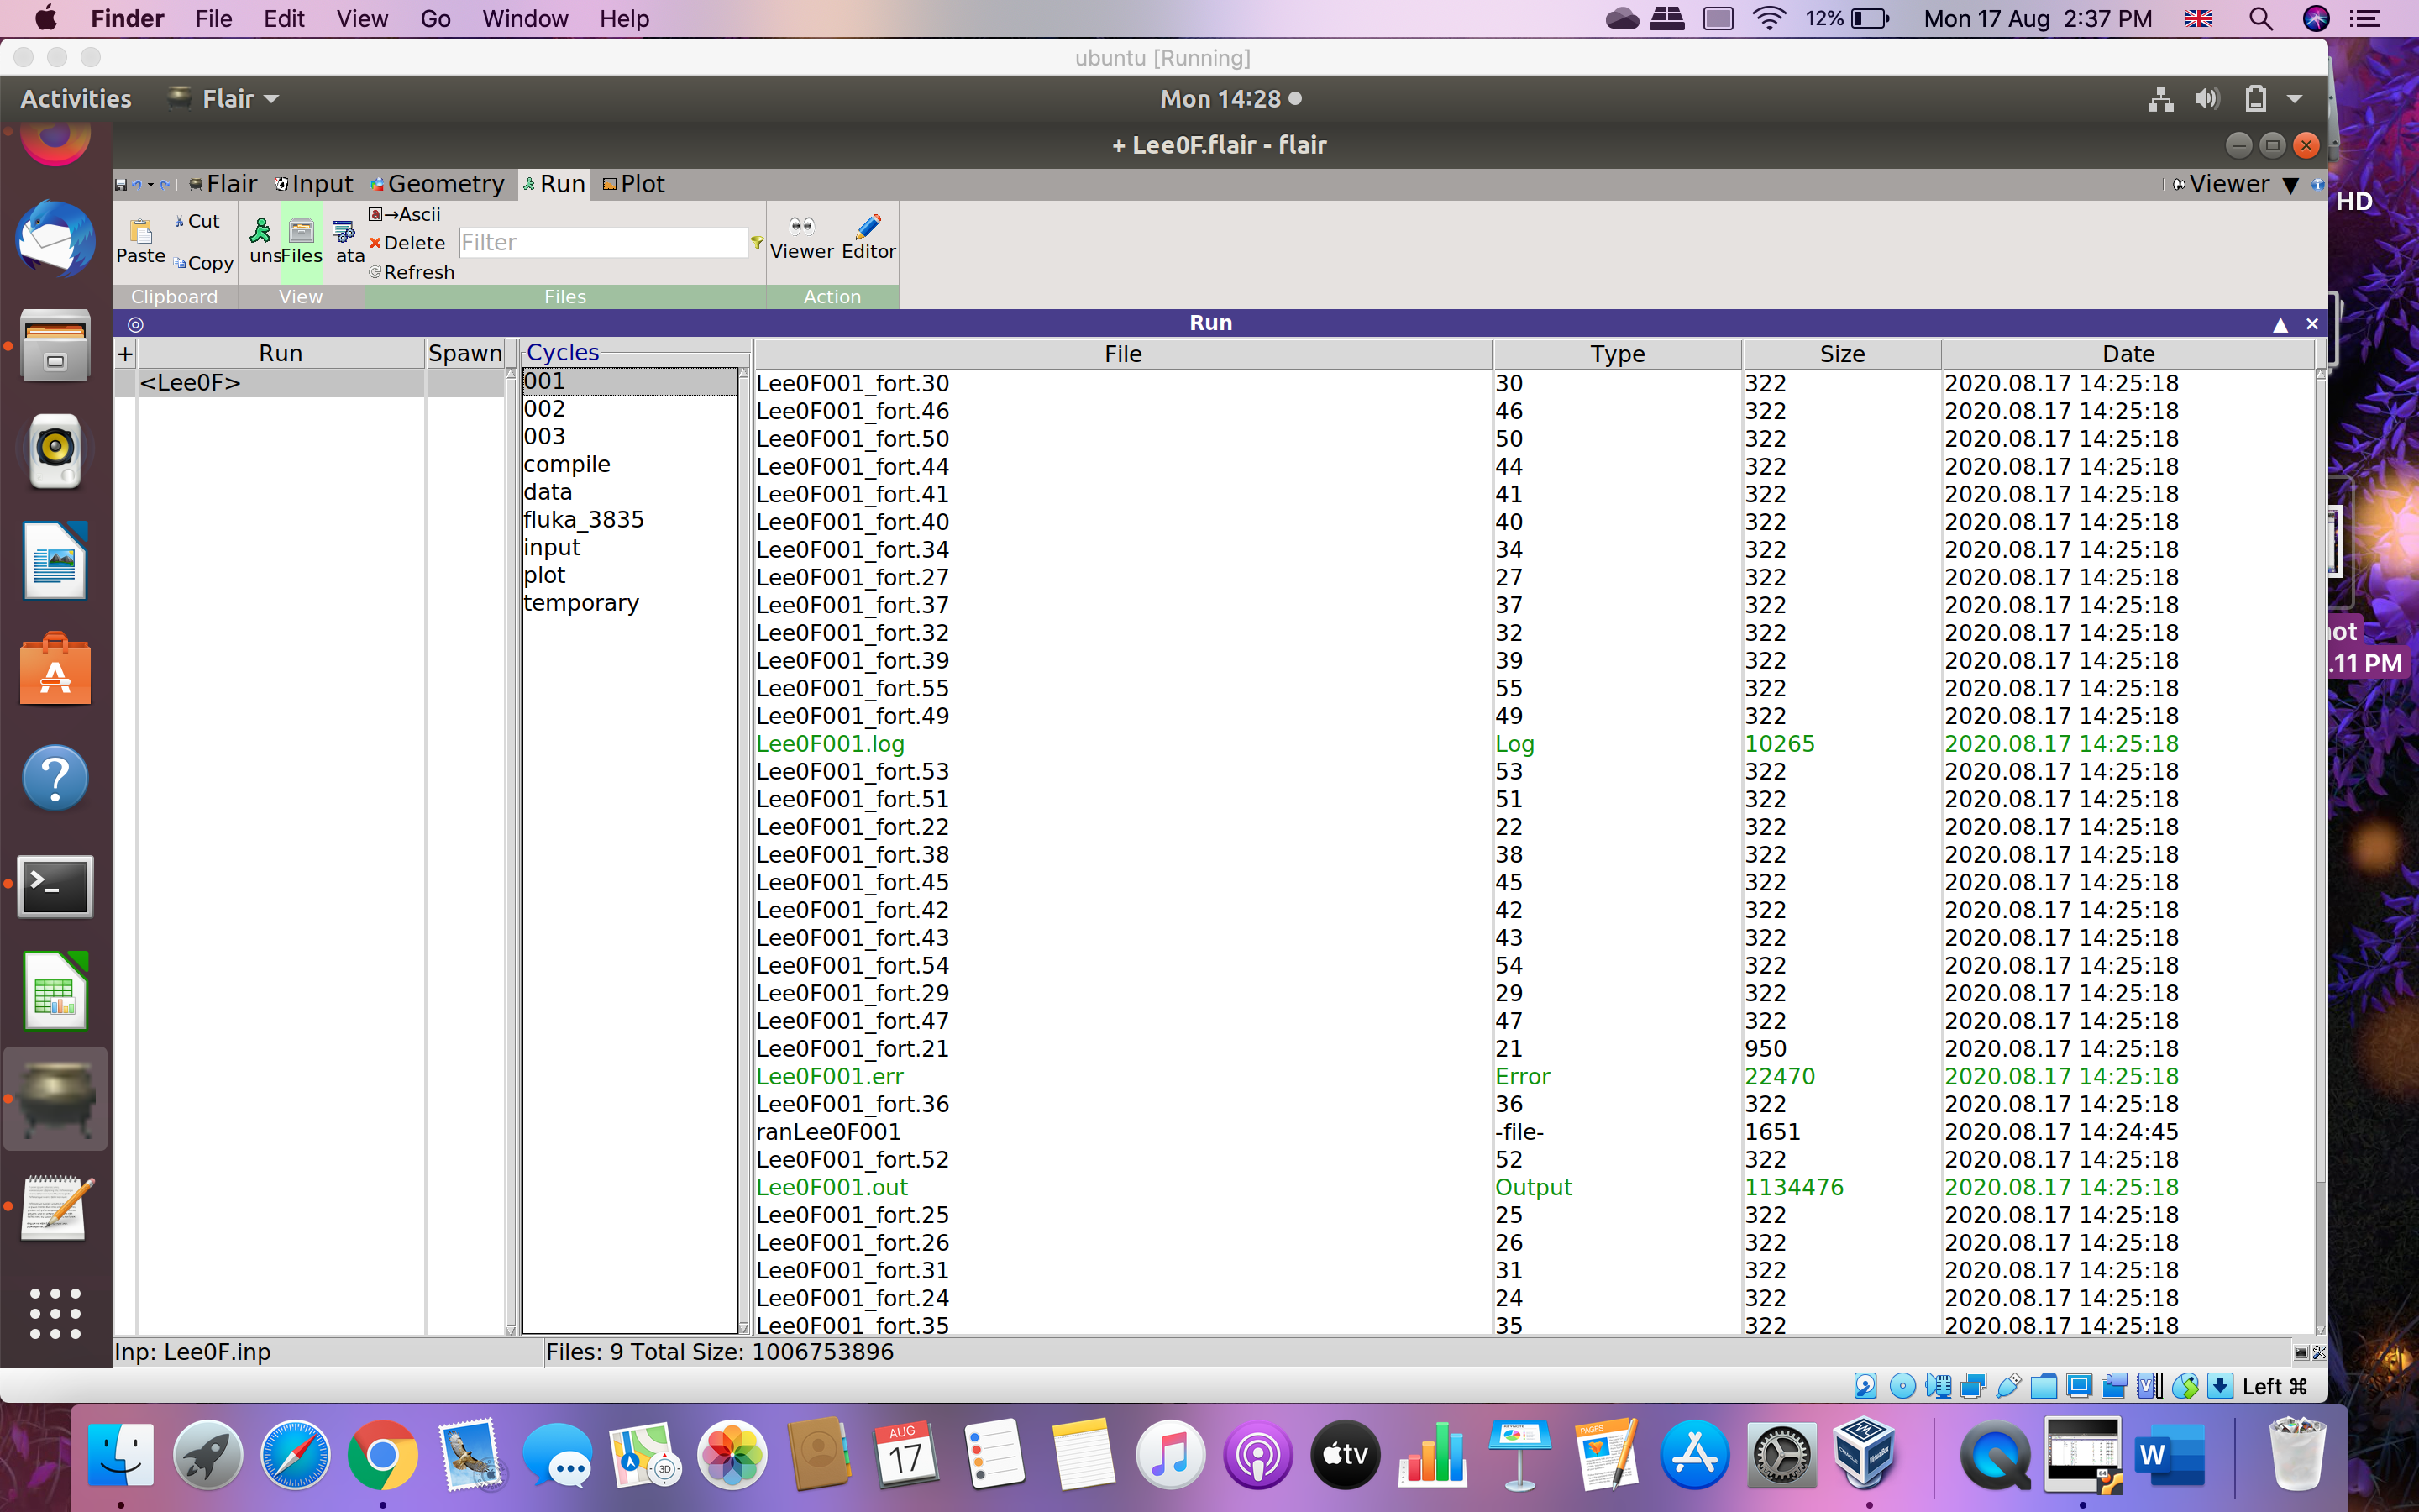
Task: Select cycle 002 in Cycles list
Action: pyautogui.click(x=629, y=409)
